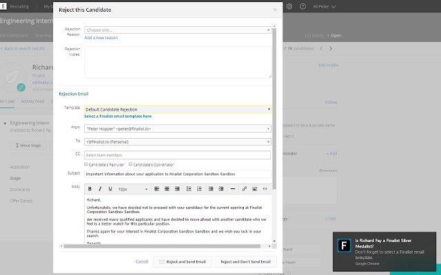Click the Edit Profile link
441x275 pixels.
pos(328,65)
